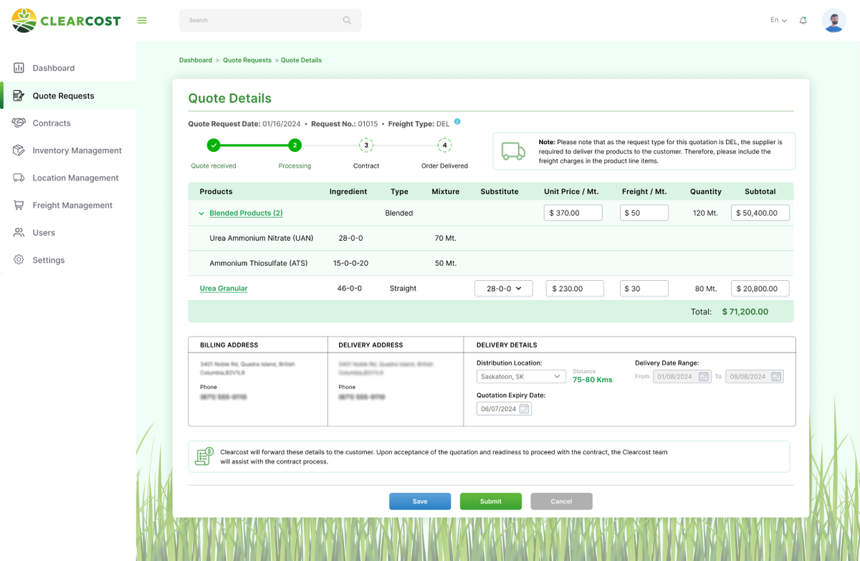Image resolution: width=860 pixels, height=561 pixels.
Task: Open the notifications bell
Action: (803, 21)
